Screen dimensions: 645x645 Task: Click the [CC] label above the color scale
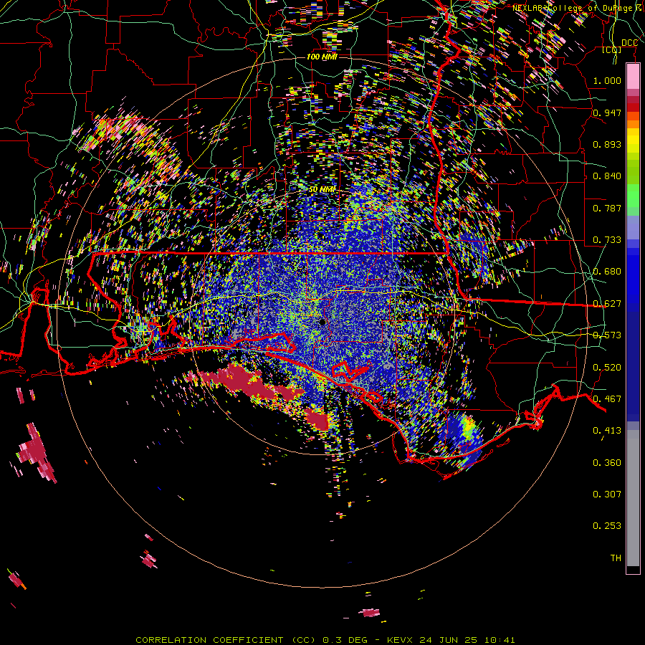[x=612, y=49]
